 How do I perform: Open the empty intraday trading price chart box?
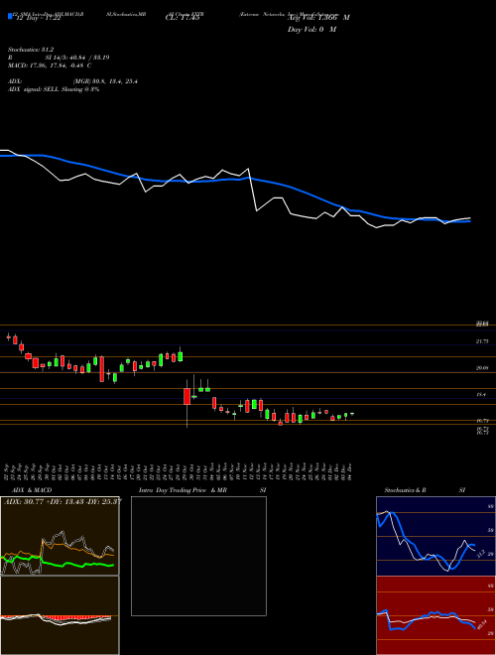(x=198, y=556)
